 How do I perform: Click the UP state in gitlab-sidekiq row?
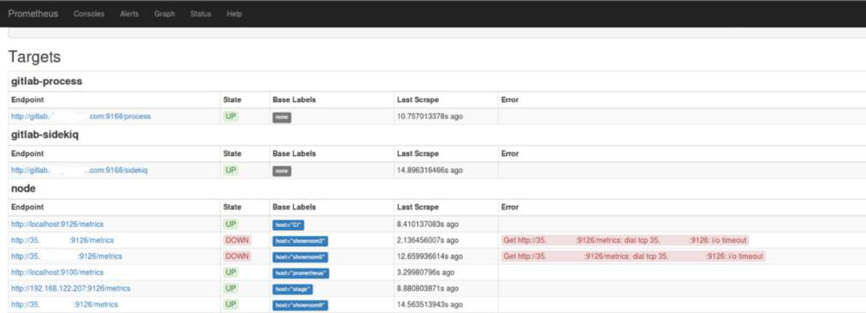point(231,171)
